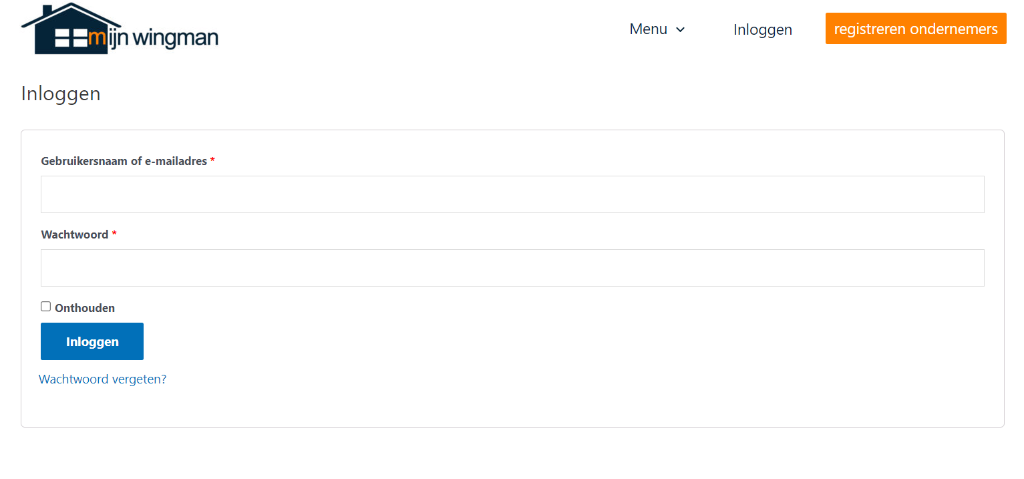Viewport: 1024px width, 479px height.
Task: Tick the Onthouden checkbox
Action: [46, 307]
